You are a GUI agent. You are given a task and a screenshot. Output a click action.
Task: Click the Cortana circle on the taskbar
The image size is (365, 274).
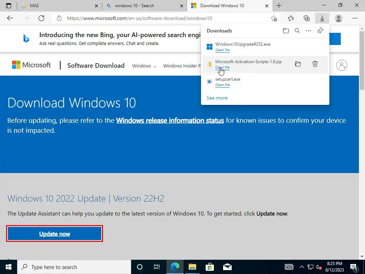(139, 267)
